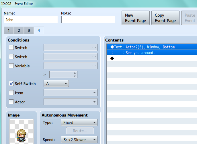Tick the Variable condition checkbox
The image size is (197, 144).
(11, 66)
